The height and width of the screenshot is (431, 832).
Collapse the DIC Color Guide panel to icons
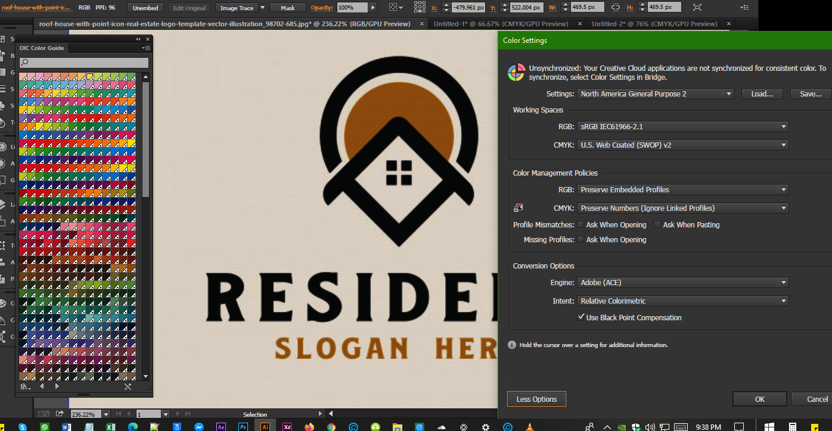[x=138, y=39]
